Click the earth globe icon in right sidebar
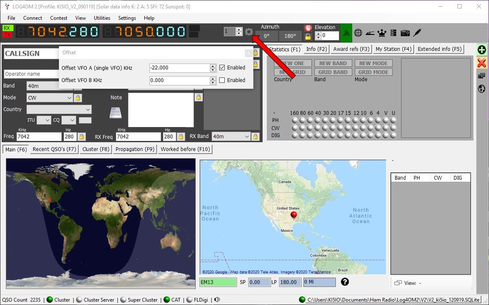The image size is (489, 305). pos(481,89)
